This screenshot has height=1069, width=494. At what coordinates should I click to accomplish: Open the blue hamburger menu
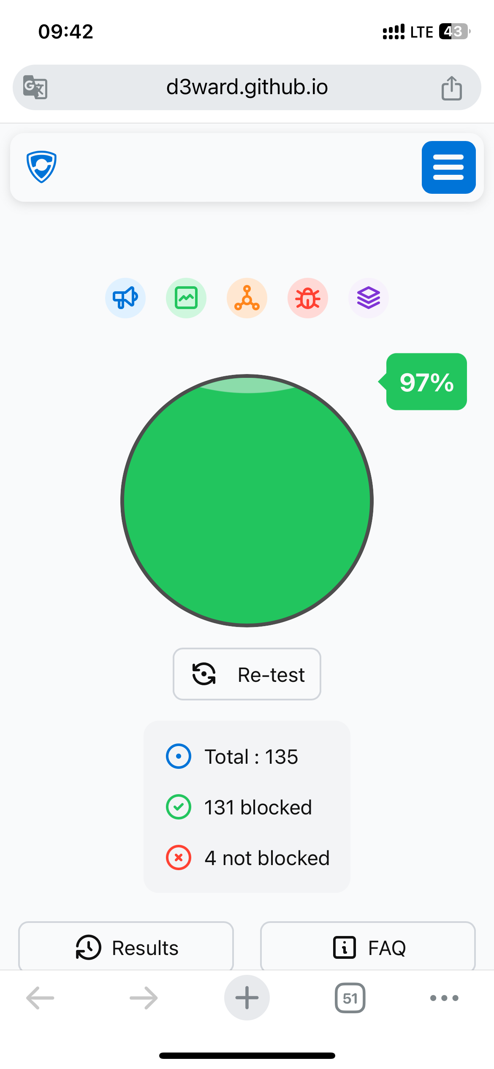click(448, 167)
